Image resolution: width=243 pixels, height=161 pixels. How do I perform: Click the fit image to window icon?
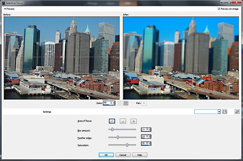pyautogui.click(x=119, y=103)
